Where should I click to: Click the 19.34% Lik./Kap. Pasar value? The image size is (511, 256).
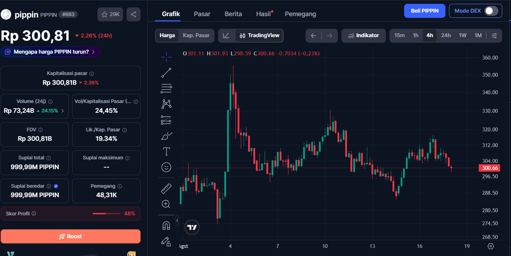[107, 139]
